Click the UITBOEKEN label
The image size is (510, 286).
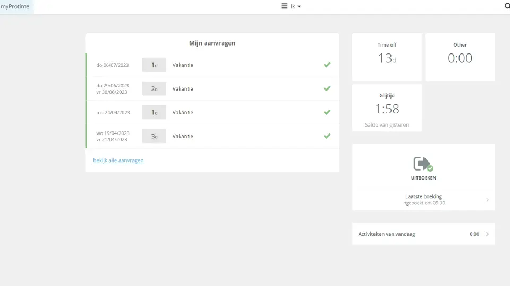[x=423, y=178]
